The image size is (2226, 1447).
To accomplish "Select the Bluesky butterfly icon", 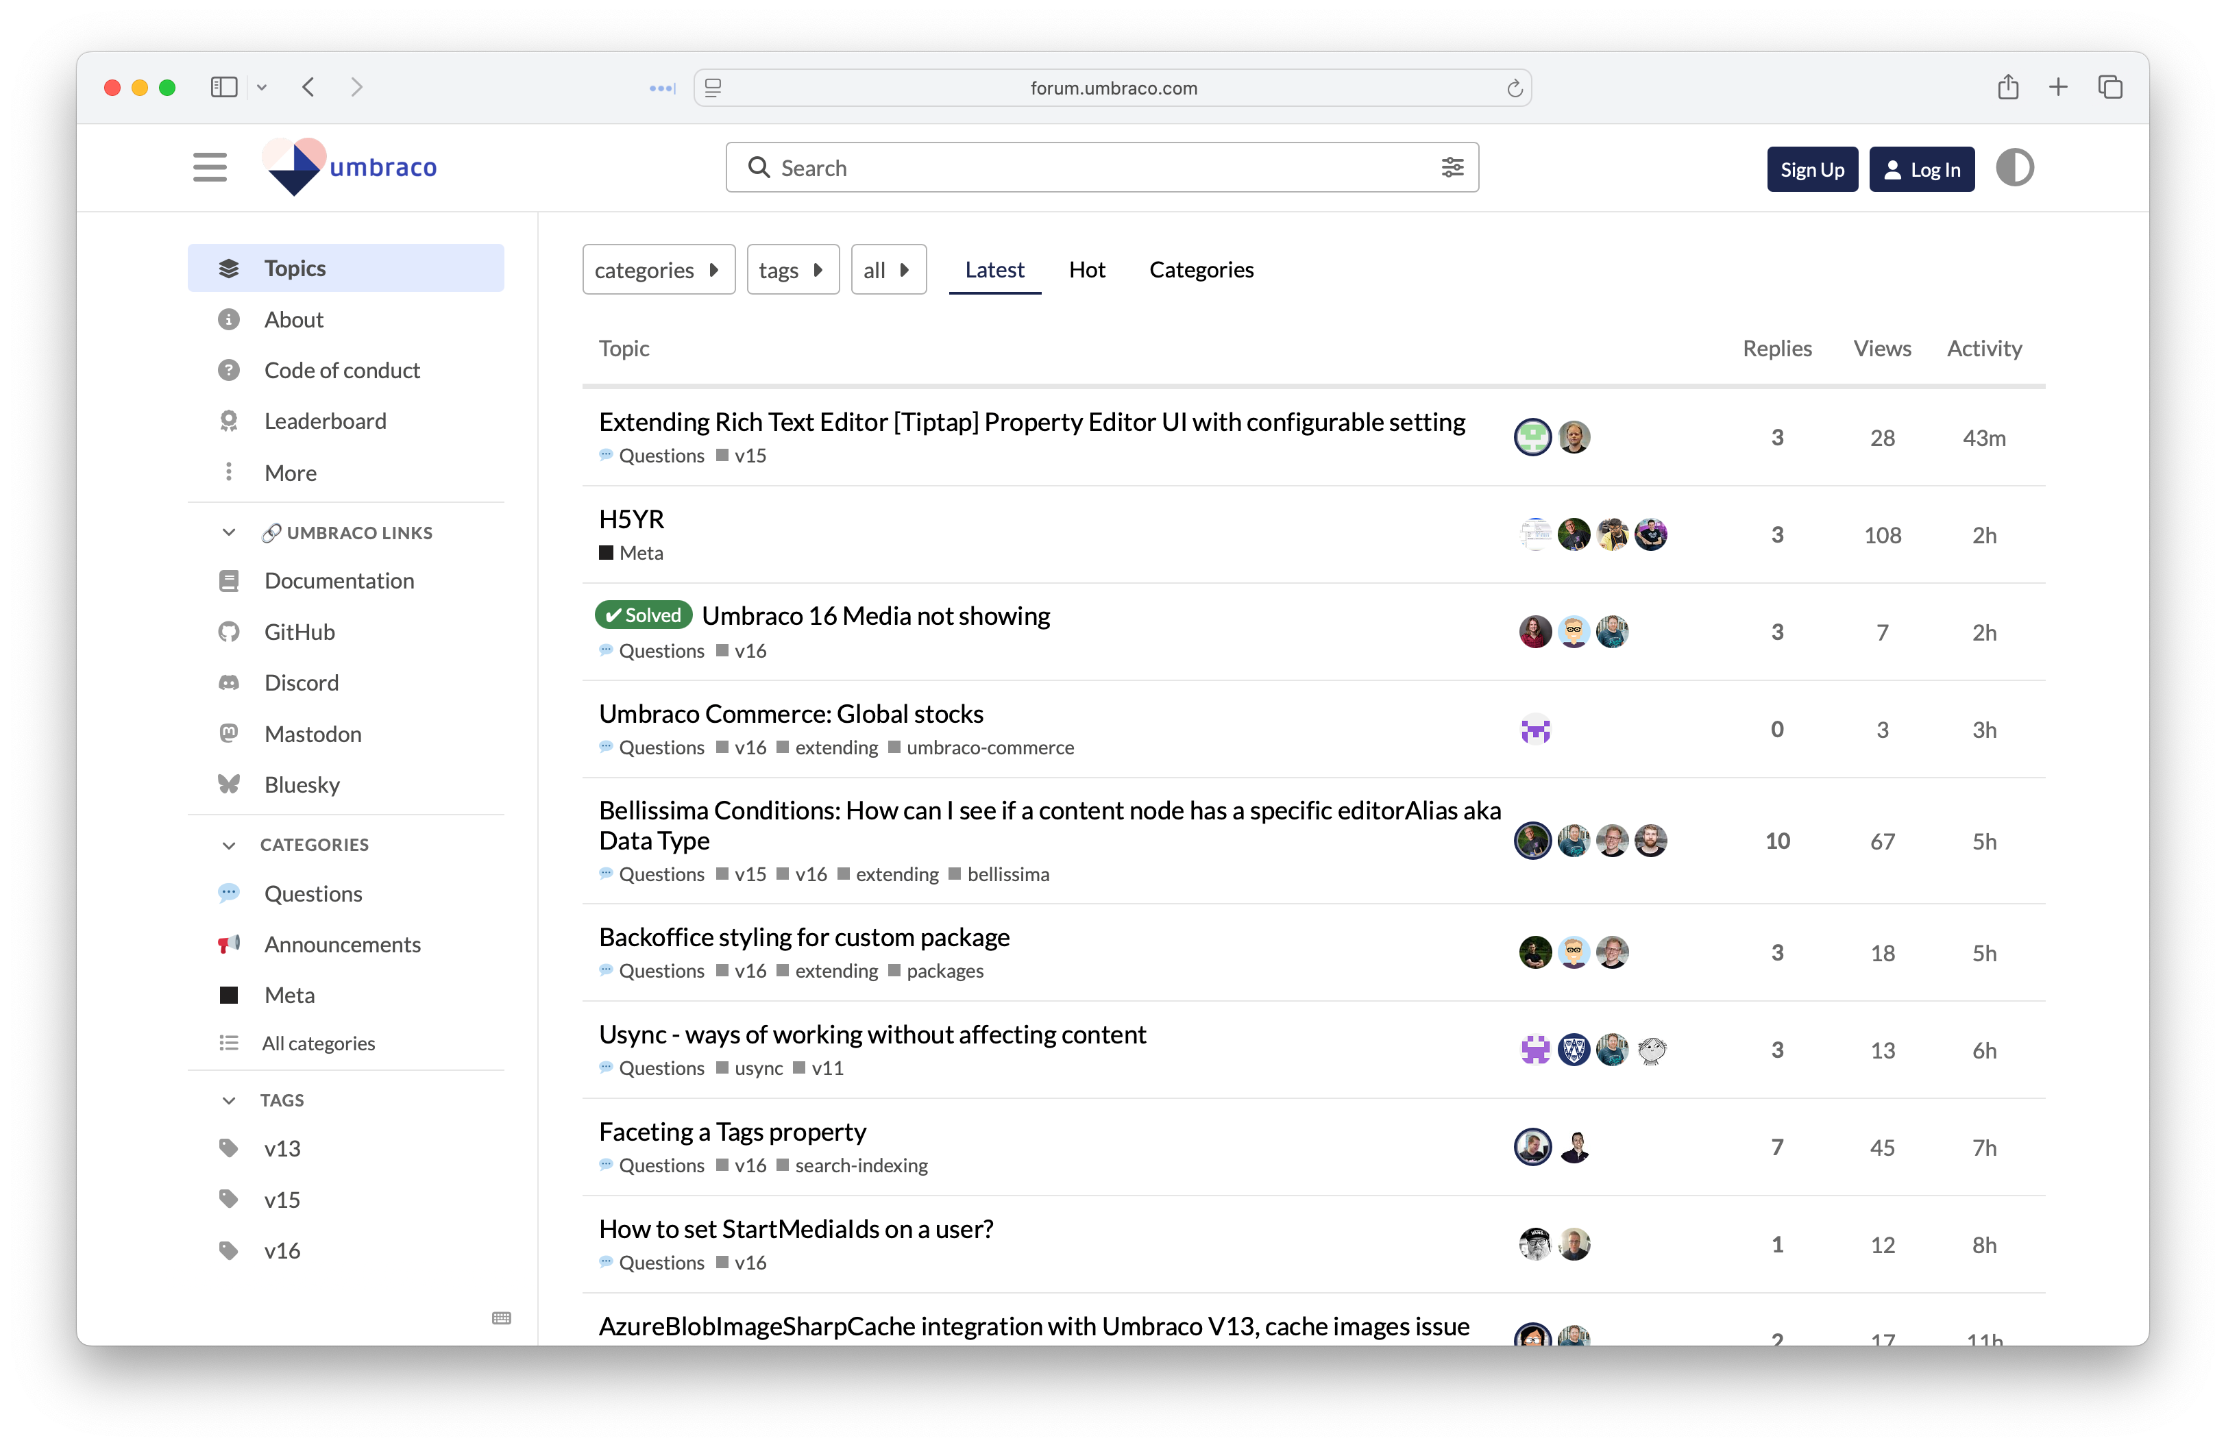I will tap(229, 784).
